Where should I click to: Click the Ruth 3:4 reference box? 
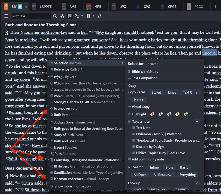(x=31, y=16)
